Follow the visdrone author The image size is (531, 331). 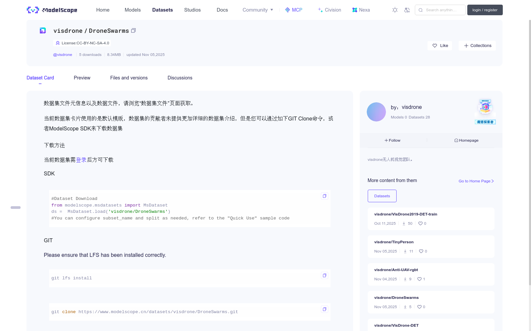coord(393,140)
